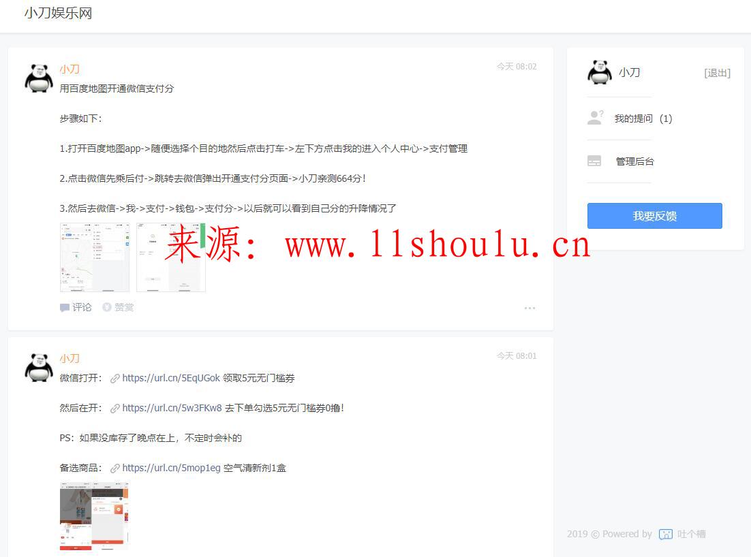Screen dimensions: 751x557
Task: Click the blue 我要反馈 button
Action: click(x=654, y=216)
